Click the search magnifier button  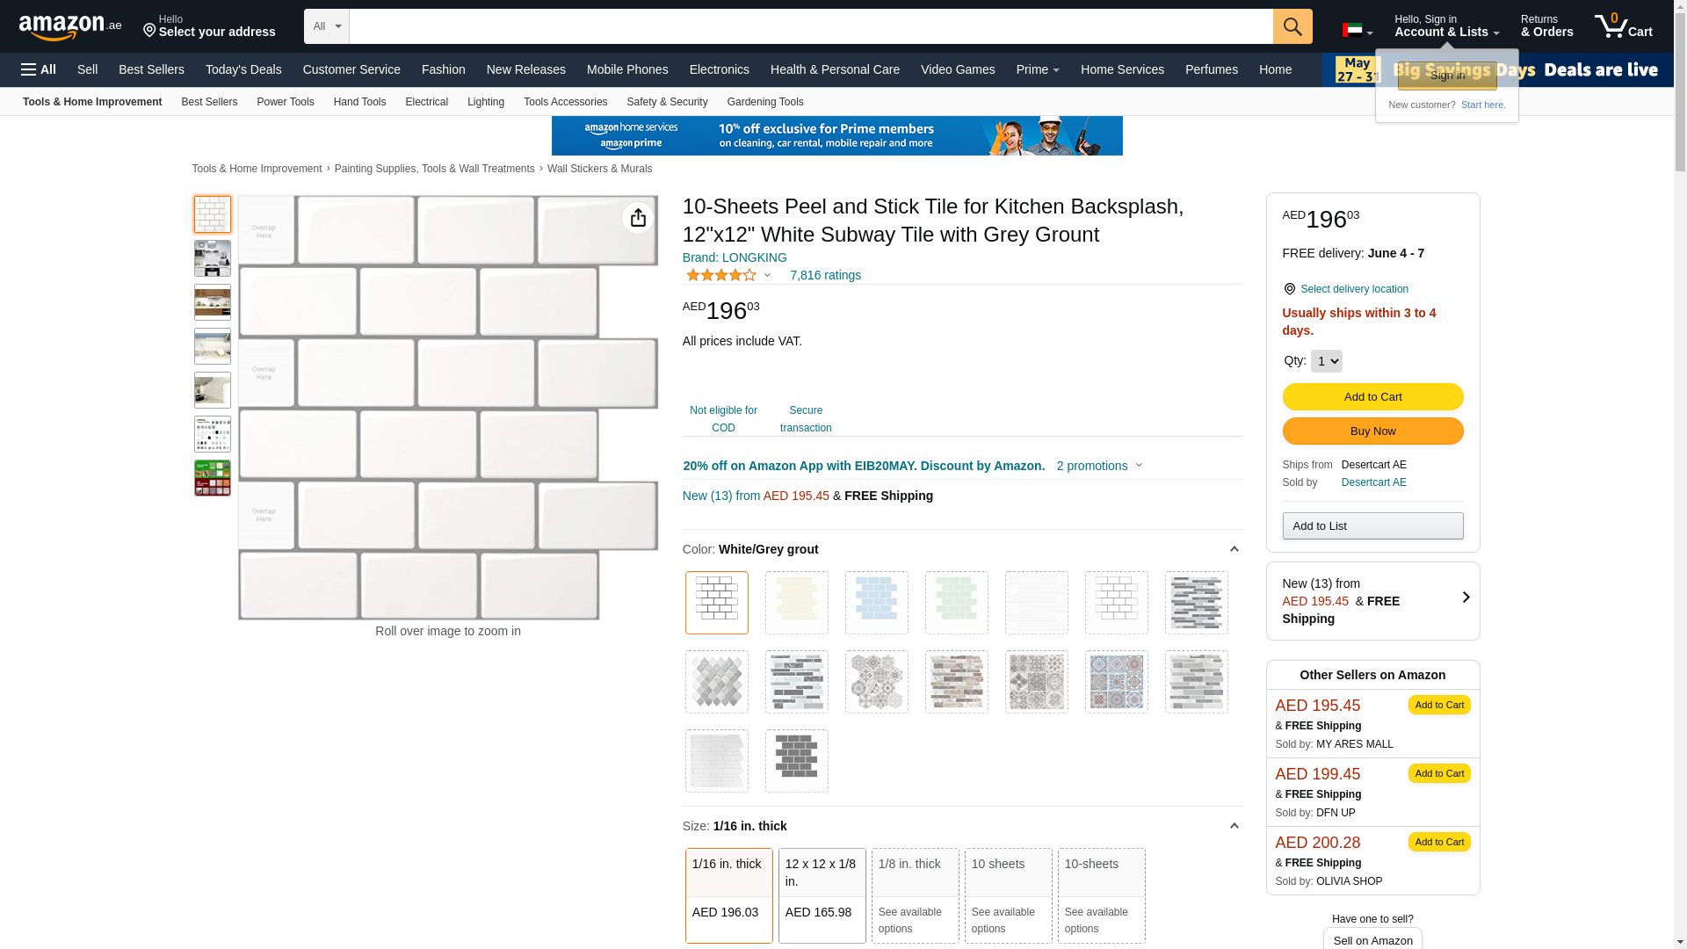(x=1292, y=26)
